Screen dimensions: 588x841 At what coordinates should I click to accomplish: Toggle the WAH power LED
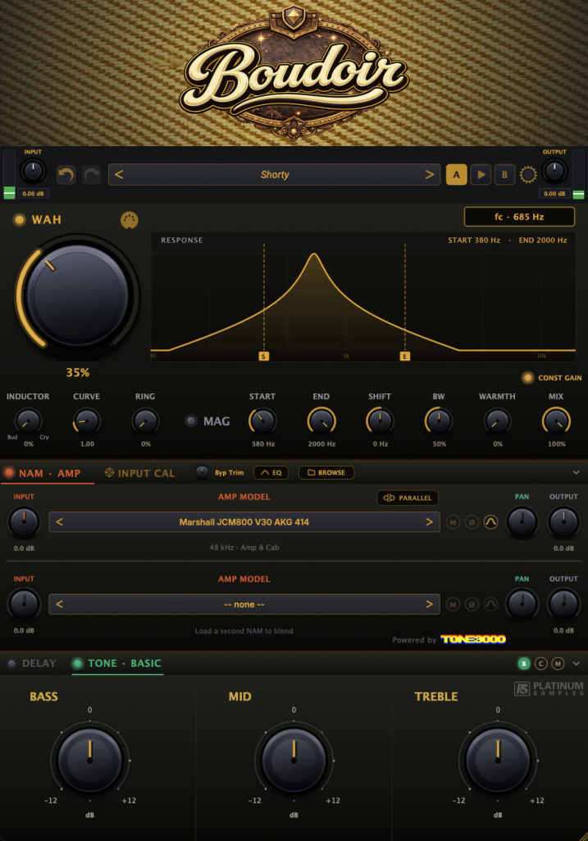20,219
